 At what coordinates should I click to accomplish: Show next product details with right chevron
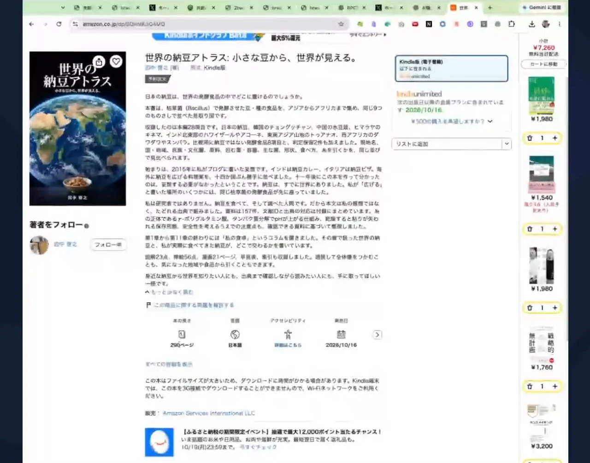click(378, 335)
